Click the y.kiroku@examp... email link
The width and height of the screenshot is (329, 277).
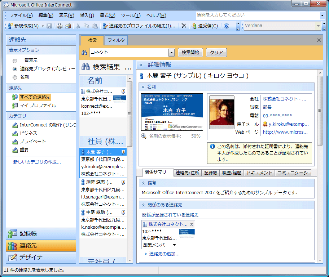tap(289, 124)
